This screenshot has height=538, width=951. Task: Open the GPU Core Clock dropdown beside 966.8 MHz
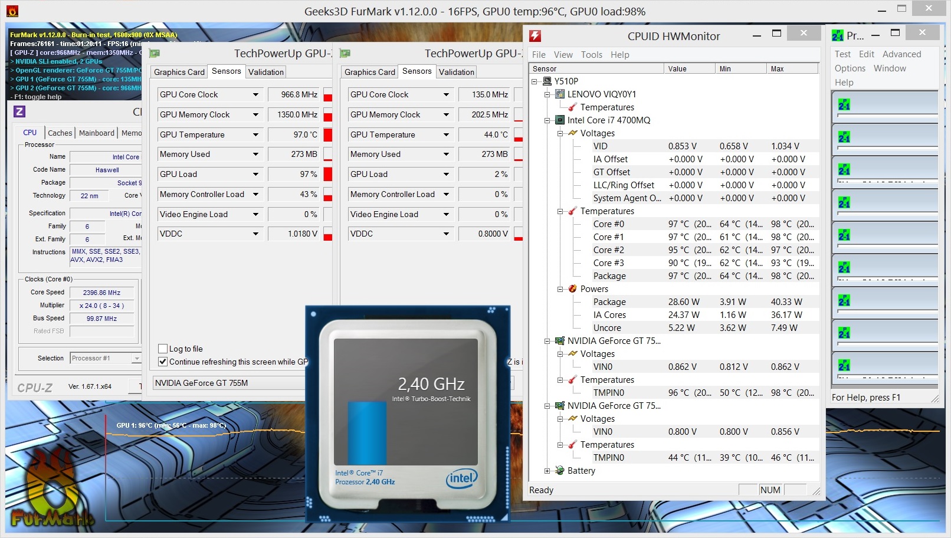point(255,94)
